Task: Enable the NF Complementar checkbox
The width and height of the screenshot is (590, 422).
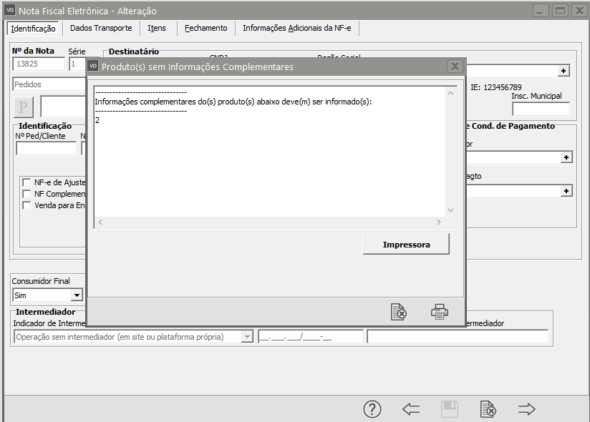Action: tap(27, 194)
